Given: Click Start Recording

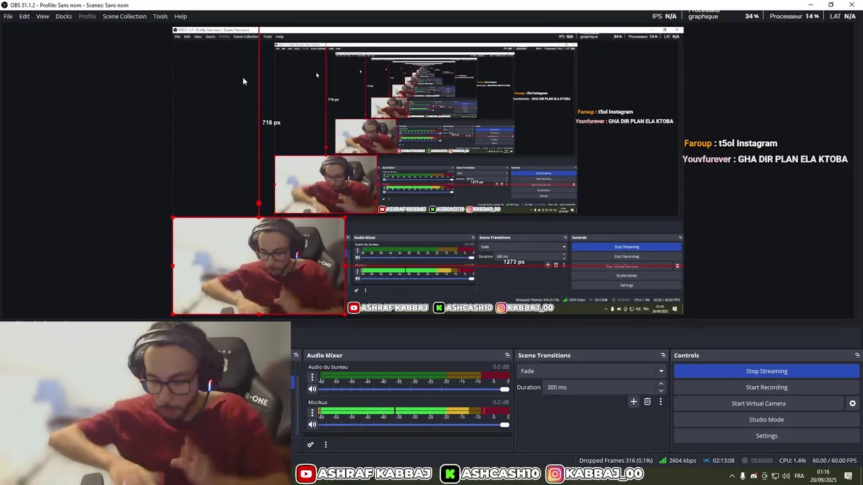Looking at the screenshot, I should 767,387.
